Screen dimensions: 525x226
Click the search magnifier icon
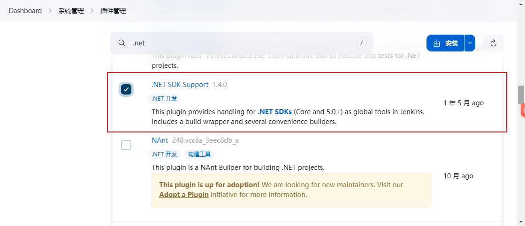click(x=122, y=43)
